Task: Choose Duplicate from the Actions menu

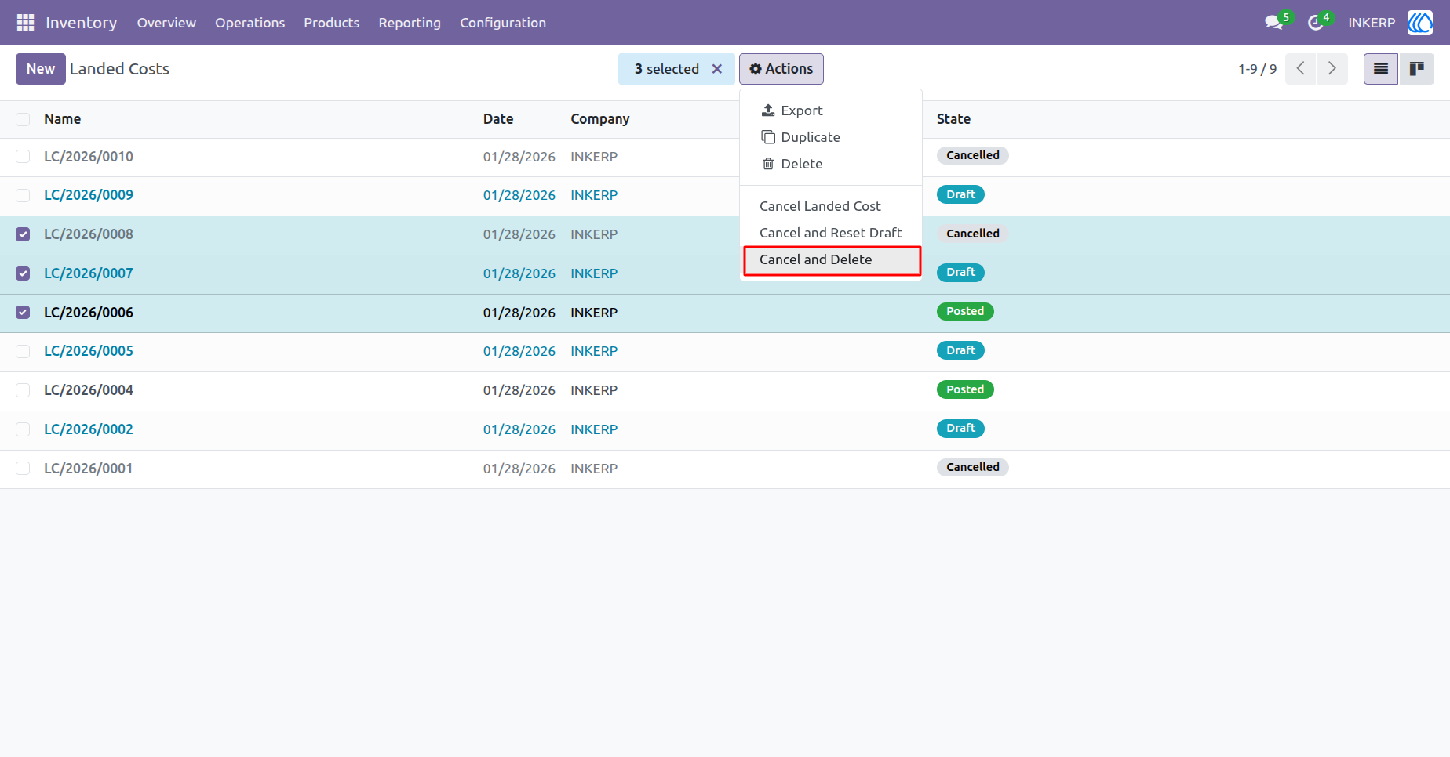Action: pyautogui.click(x=830, y=137)
